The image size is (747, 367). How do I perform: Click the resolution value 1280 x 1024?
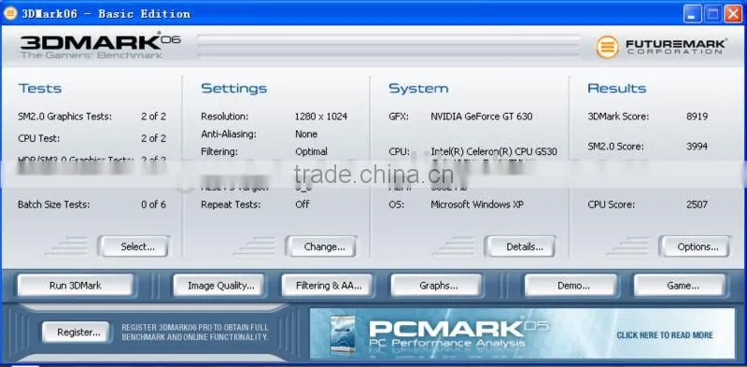click(x=321, y=117)
